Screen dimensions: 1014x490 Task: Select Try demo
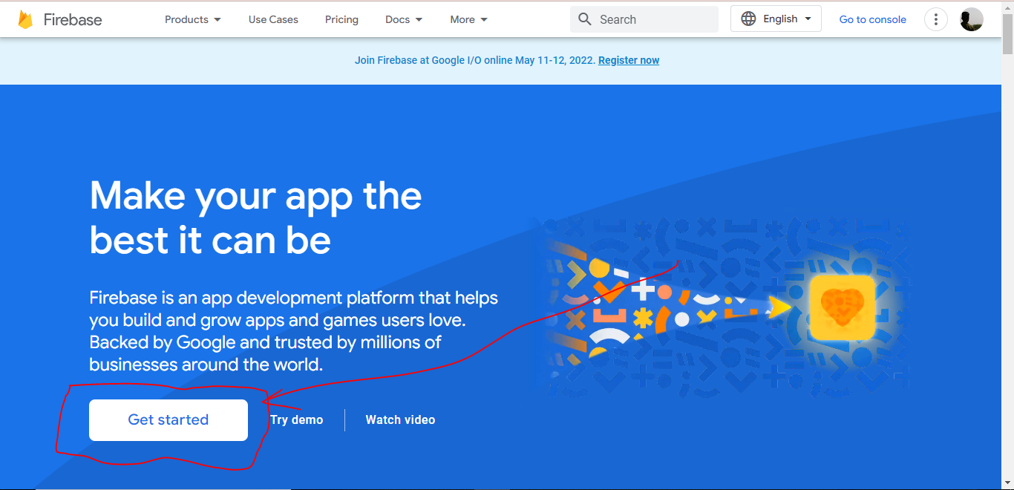(297, 419)
